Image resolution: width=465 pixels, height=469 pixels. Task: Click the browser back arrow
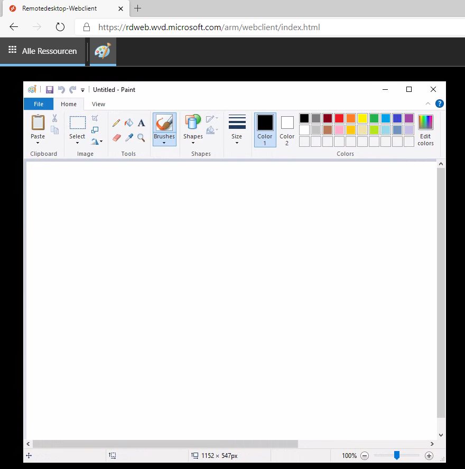(14, 27)
